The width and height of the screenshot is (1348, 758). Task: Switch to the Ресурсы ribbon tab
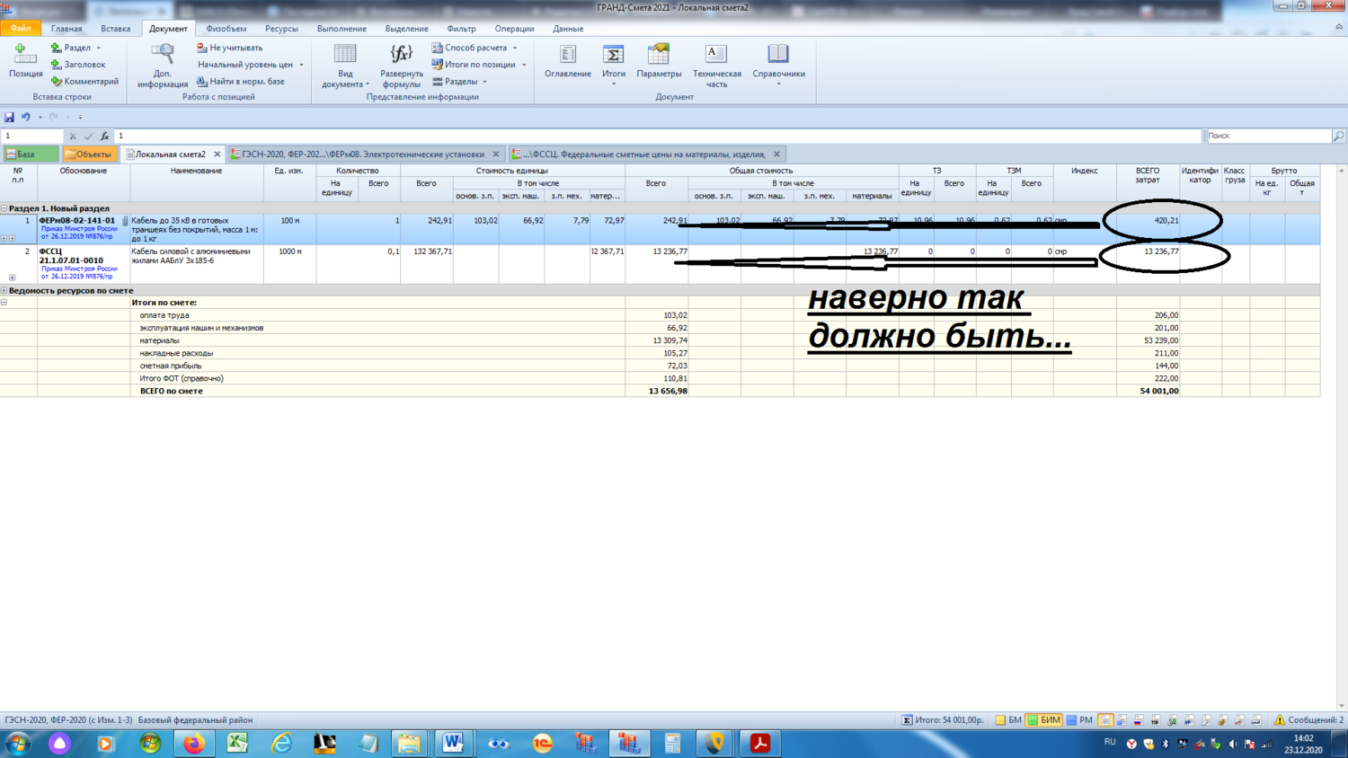[281, 29]
